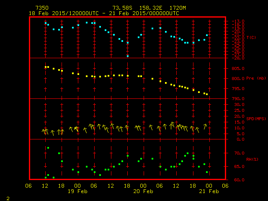
Task: Click the T(C) axis label
Action: click(251, 37)
